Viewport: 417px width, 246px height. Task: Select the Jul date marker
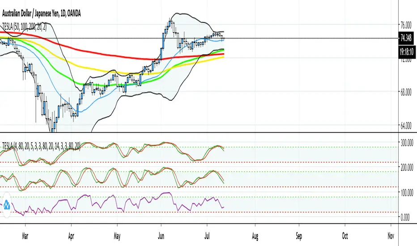207,236
